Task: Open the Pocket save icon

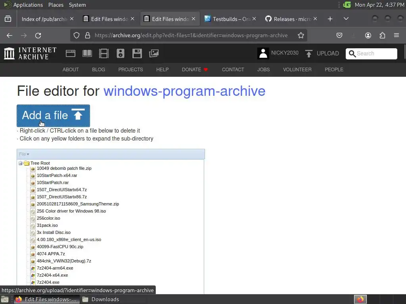Action: click(339, 35)
